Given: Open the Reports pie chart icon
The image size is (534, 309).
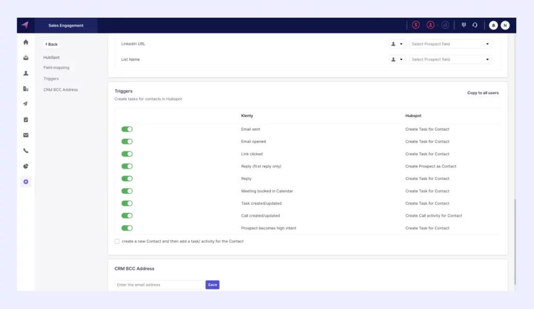Looking at the screenshot, I should (25, 166).
